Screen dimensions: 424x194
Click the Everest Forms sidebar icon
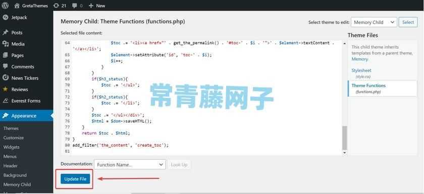pos(5,101)
